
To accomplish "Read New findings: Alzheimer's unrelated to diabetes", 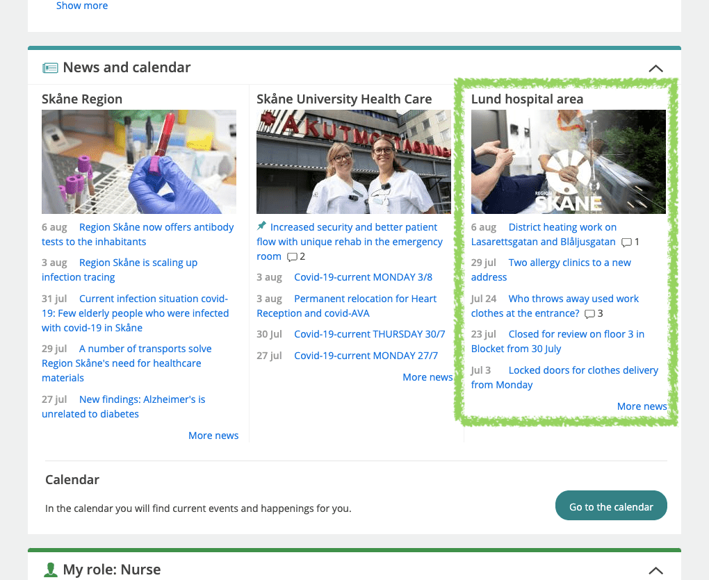I will 142,399.
